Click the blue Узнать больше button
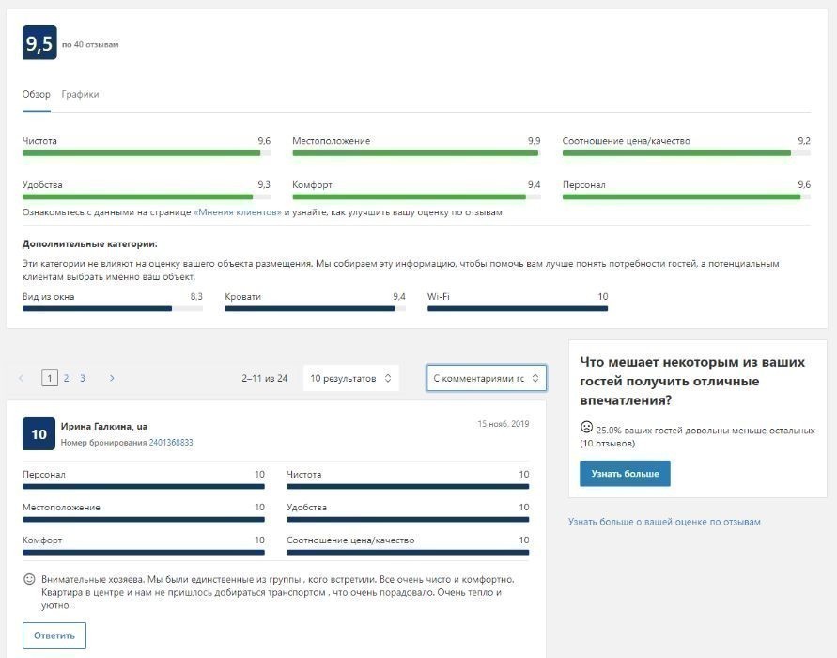This screenshot has width=837, height=658. (x=625, y=474)
